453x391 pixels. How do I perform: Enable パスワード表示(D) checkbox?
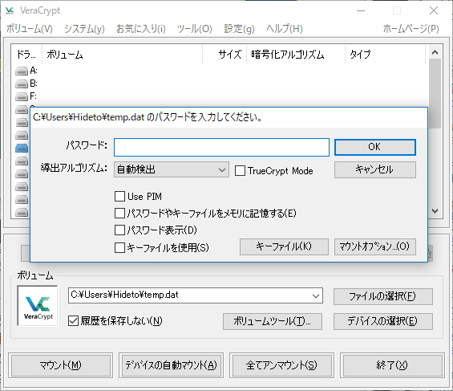coord(120,230)
